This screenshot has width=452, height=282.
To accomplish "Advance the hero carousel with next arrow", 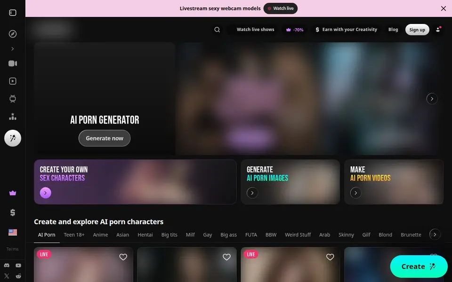I will [x=432, y=99].
